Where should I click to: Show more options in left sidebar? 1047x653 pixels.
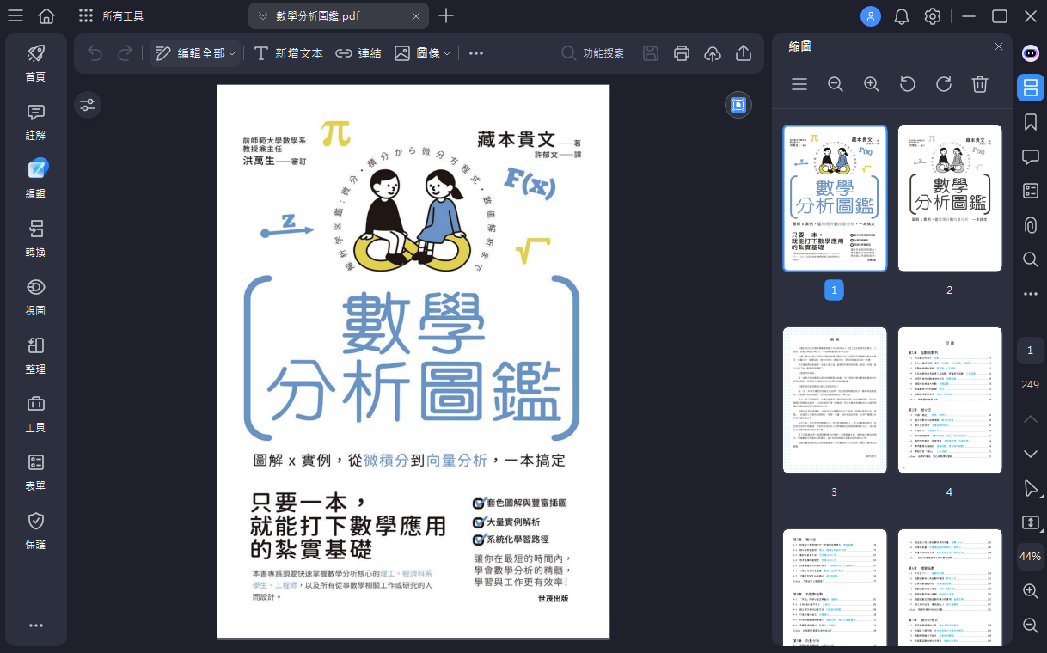36,626
